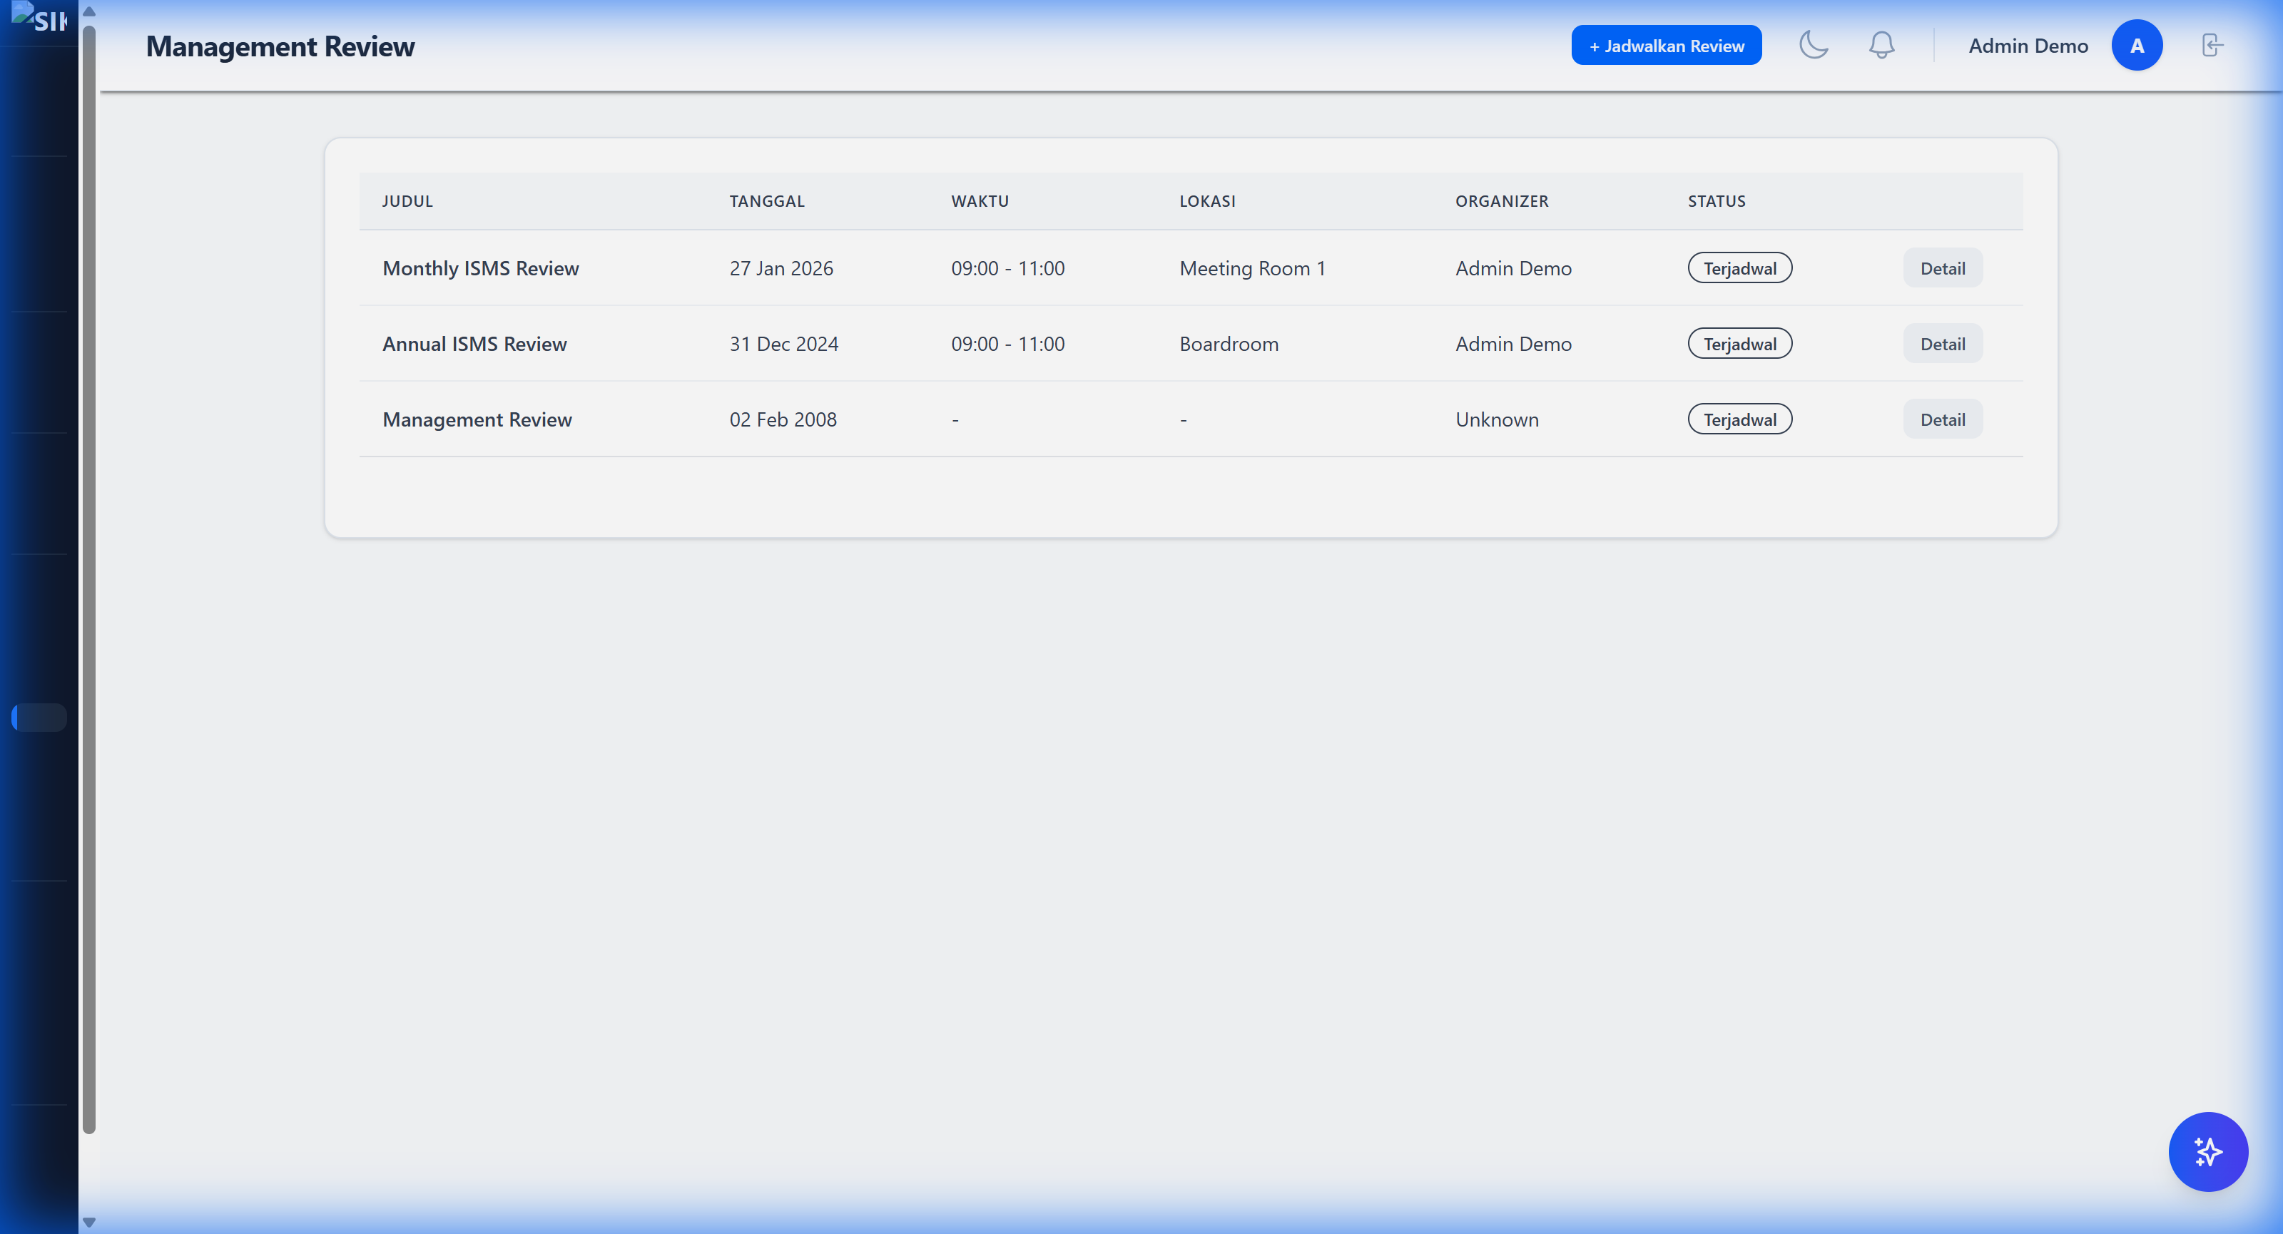Click the blue 'A' user avatar
Screen dimensions: 2283x1234
point(2136,45)
